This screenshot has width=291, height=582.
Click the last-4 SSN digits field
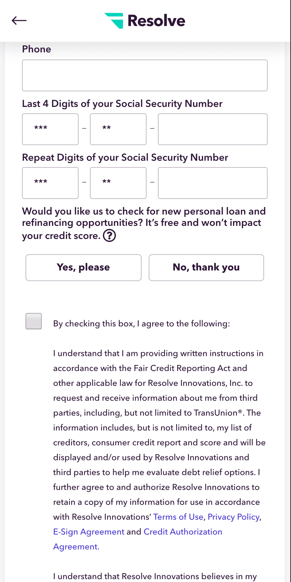(x=213, y=129)
